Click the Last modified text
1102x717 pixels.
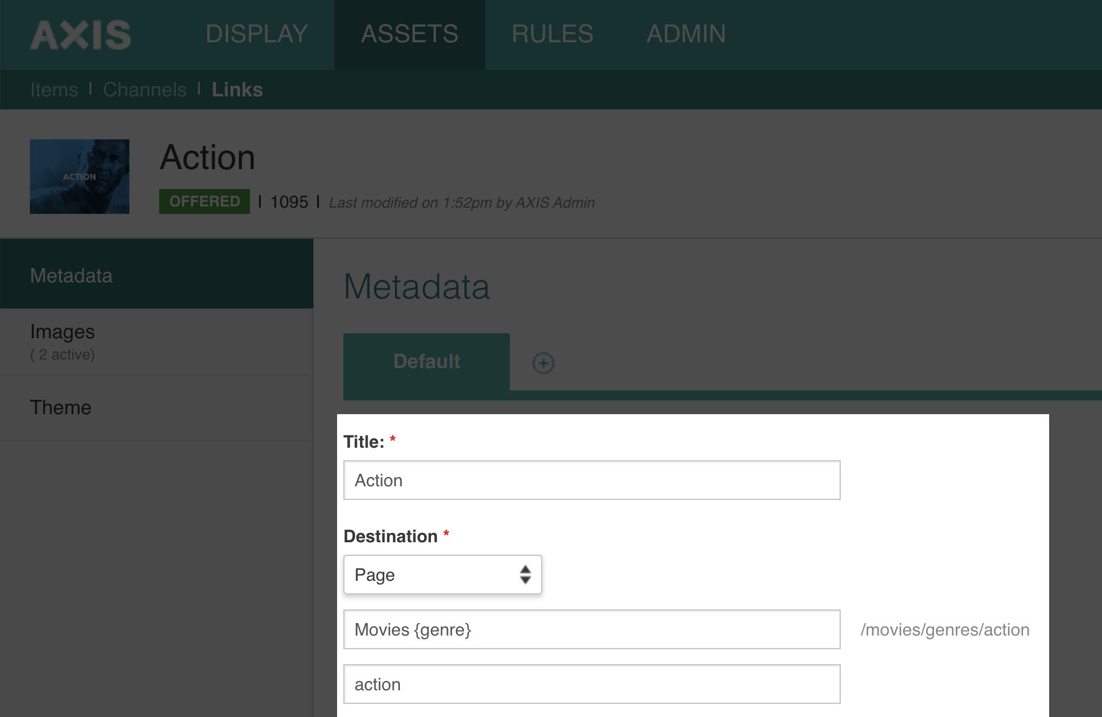[x=461, y=203]
